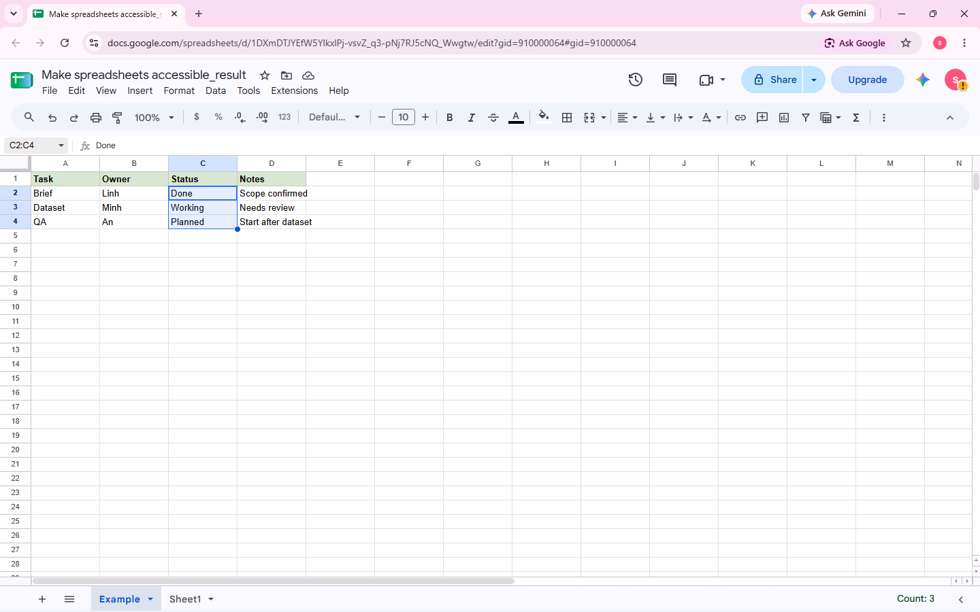Screen dimensions: 980x612
Task: Open the Share options arrow
Action: click(x=814, y=80)
